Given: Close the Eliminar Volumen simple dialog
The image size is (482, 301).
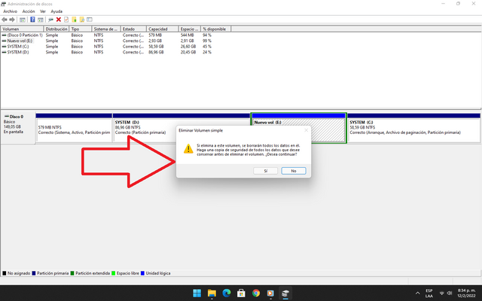Looking at the screenshot, I should coord(306,130).
